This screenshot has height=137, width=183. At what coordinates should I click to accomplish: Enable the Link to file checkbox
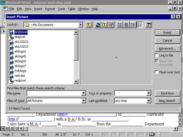pos(156,55)
